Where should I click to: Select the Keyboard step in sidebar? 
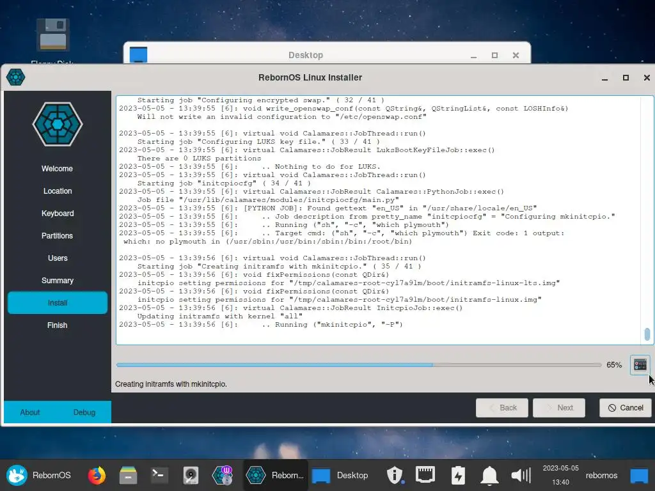pyautogui.click(x=57, y=214)
